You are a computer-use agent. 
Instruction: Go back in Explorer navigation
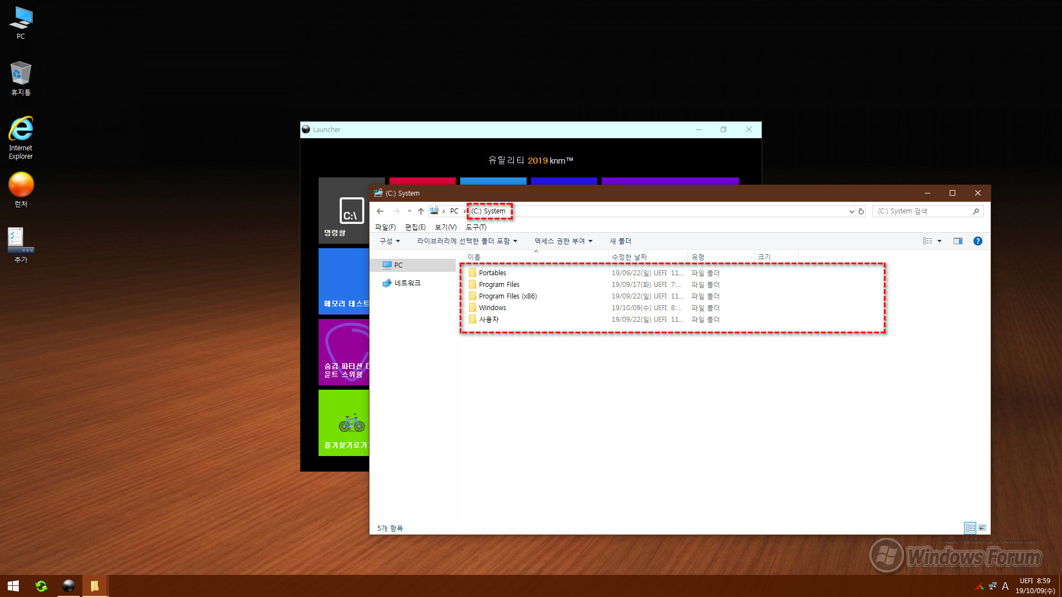point(380,211)
